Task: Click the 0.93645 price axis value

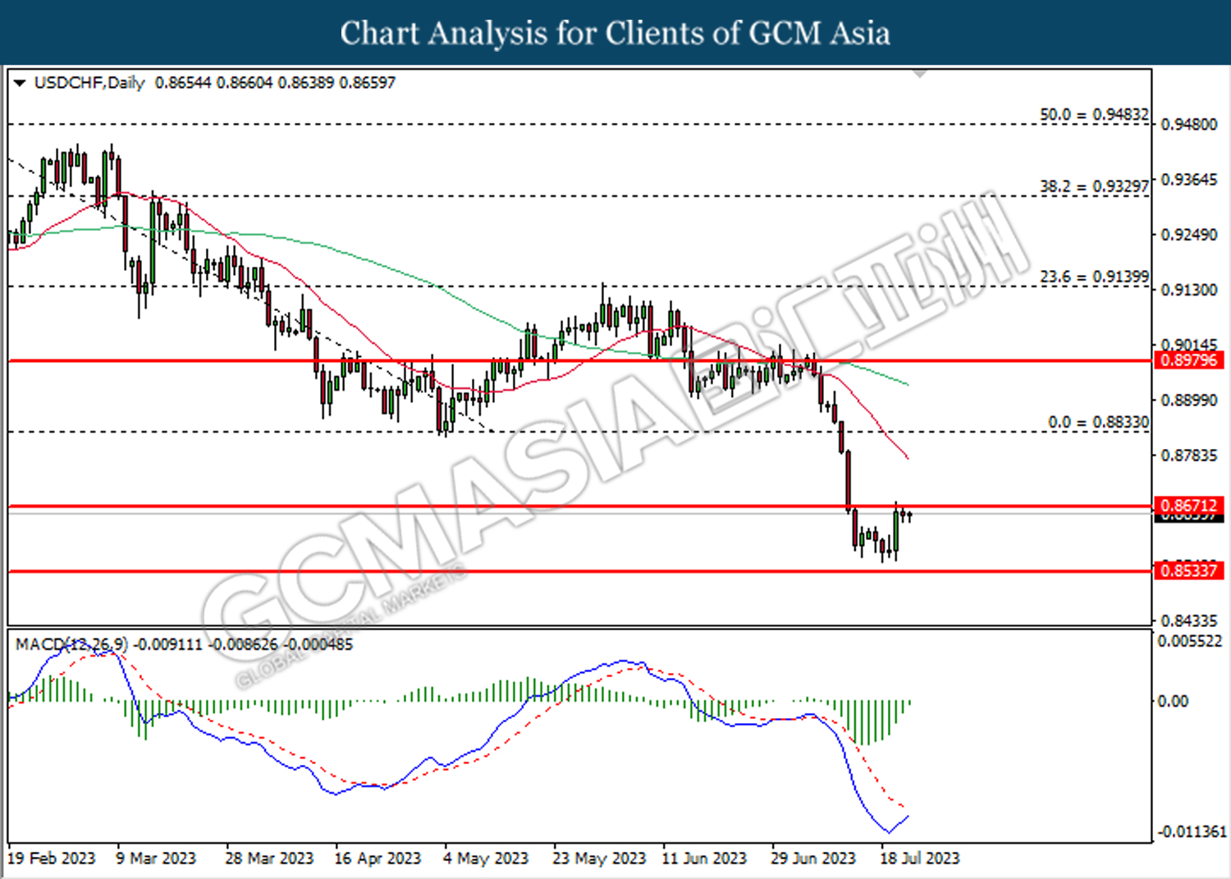Action: point(1189,180)
